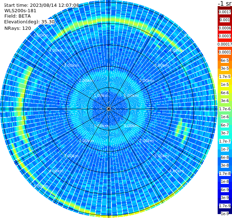This screenshot has width=232, height=218.
Task: Click the 3e-6 colorbar label
Action: pyautogui.click(x=225, y=101)
